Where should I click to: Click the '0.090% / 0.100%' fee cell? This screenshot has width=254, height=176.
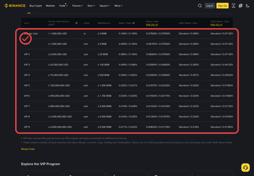coord(128,44)
